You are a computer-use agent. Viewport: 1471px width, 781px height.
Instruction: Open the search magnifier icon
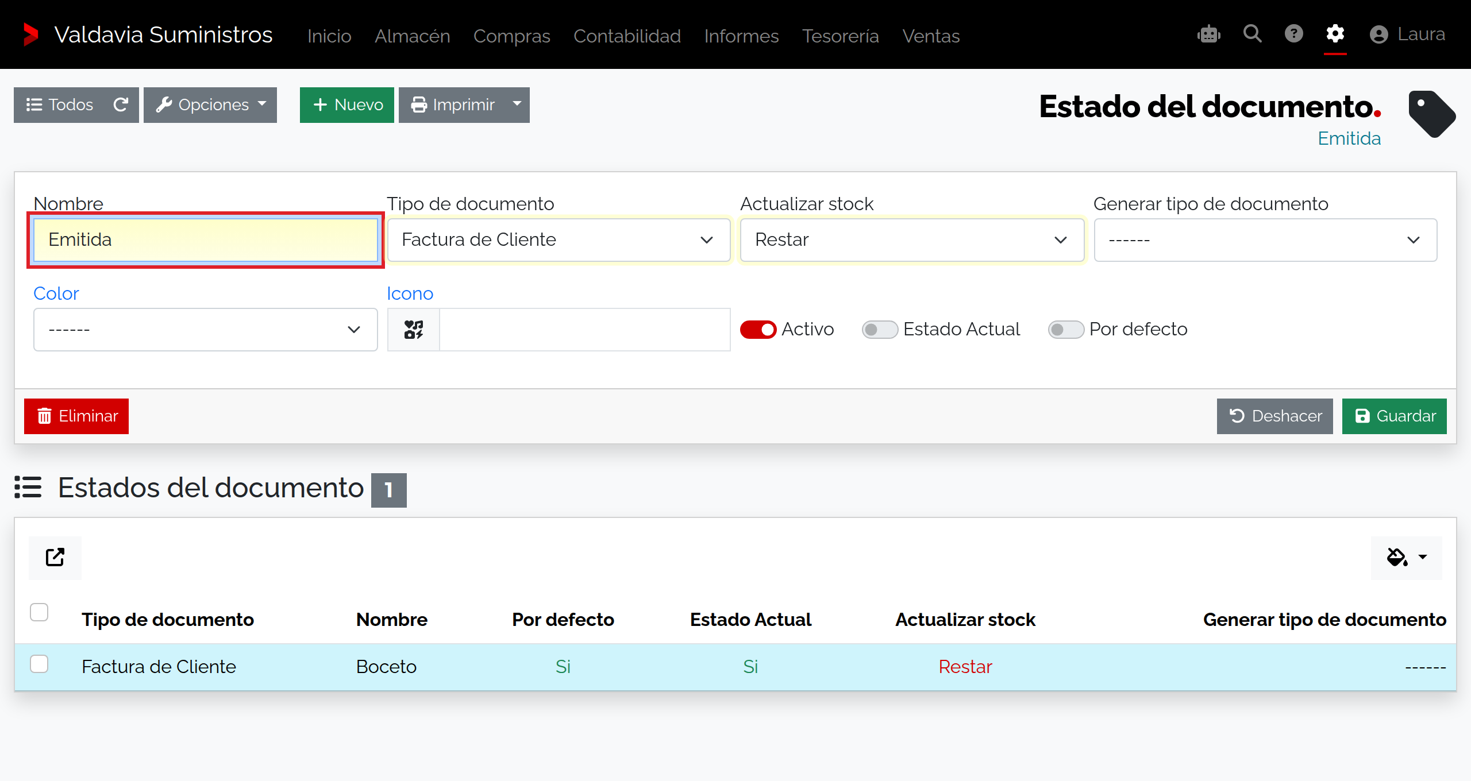tap(1253, 34)
